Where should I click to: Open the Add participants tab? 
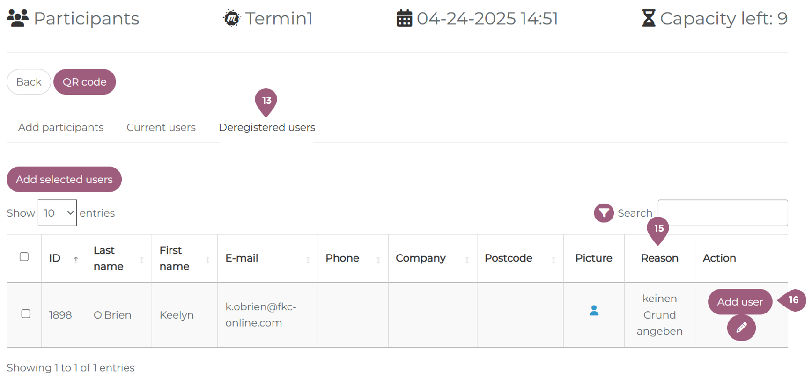[x=61, y=127]
